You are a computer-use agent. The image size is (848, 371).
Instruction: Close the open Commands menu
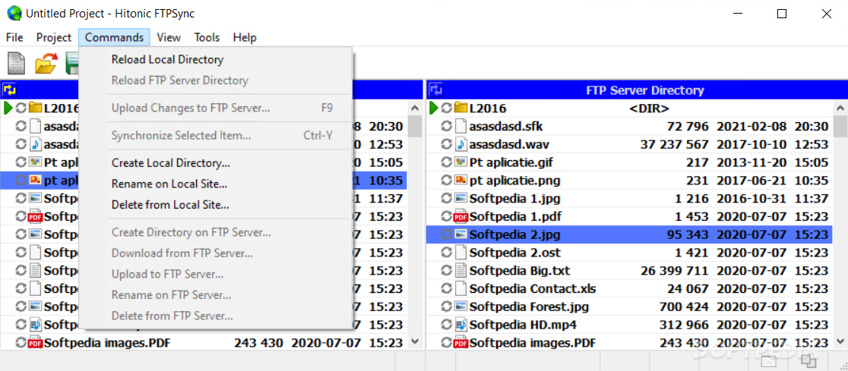point(114,37)
